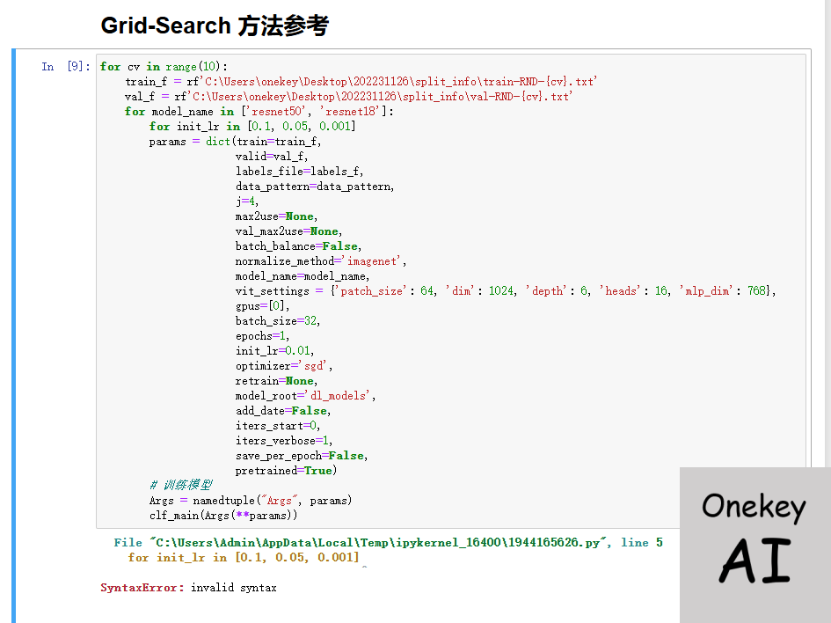Click the clf_main(Args(**params)) line
Screen dimensions: 831x623
223,516
